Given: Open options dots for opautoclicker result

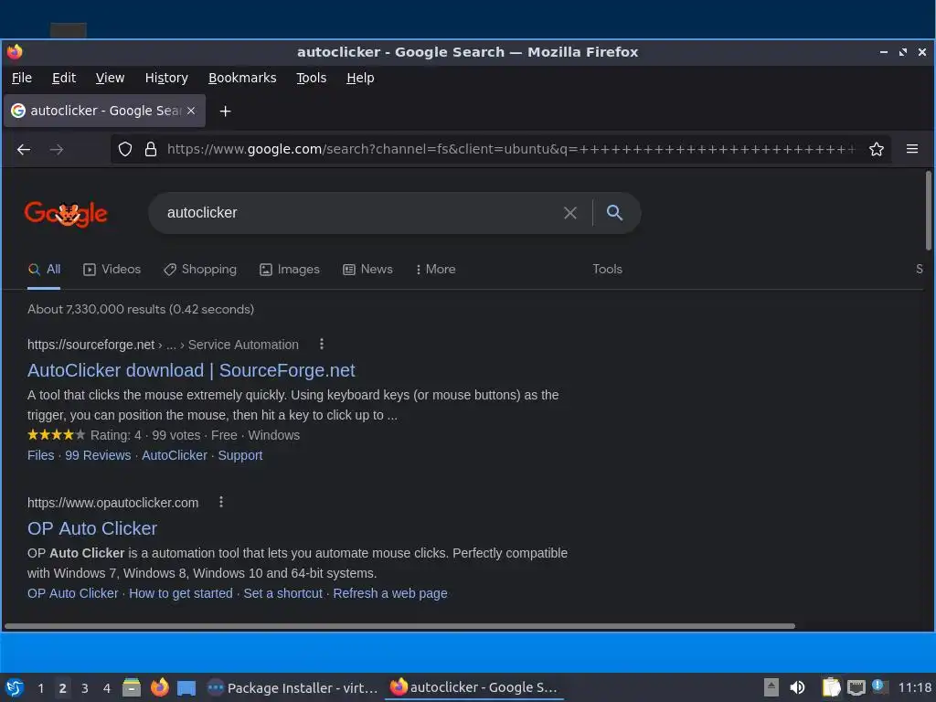Looking at the screenshot, I should [221, 502].
